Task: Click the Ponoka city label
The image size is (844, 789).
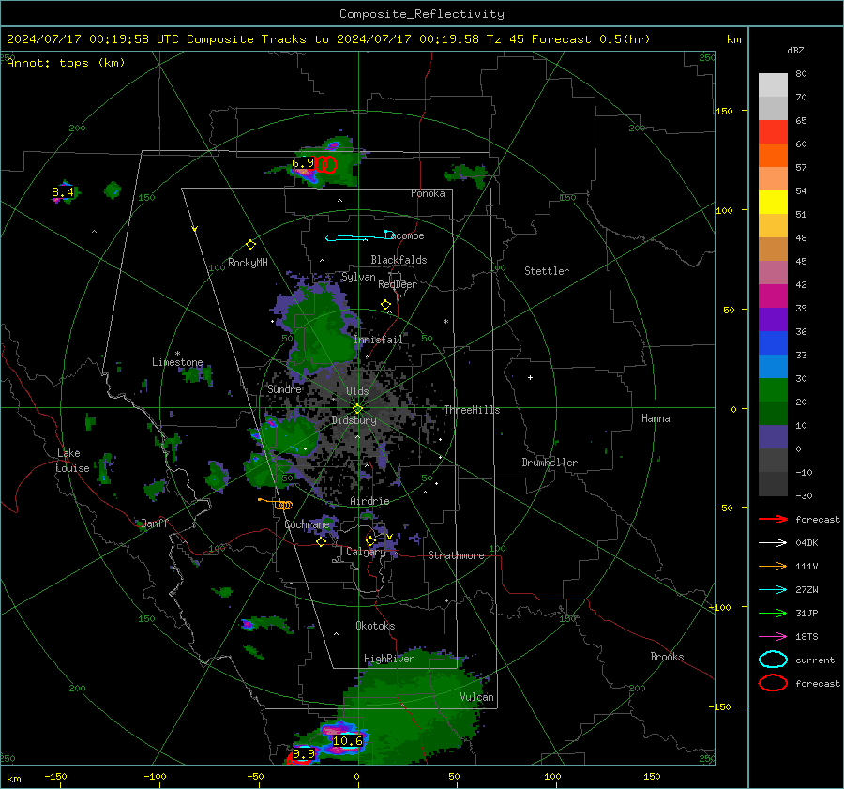Action: pyautogui.click(x=428, y=193)
